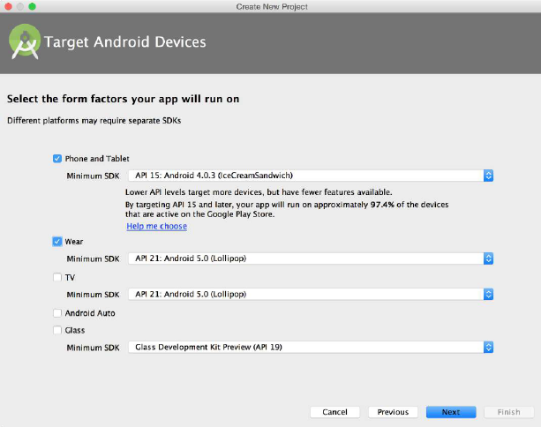Image resolution: width=541 pixels, height=427 pixels.
Task: Uncheck the Phone and Tablet checkbox
Action: pos(57,159)
